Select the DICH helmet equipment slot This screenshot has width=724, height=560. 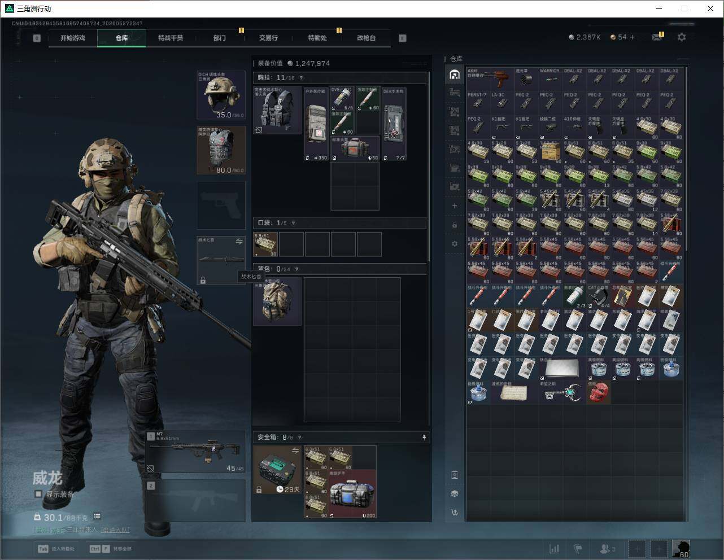click(221, 95)
